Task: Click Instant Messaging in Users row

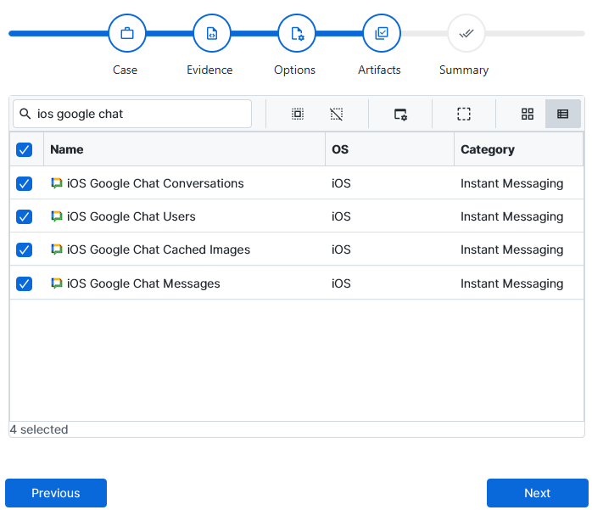Action: 512,217
